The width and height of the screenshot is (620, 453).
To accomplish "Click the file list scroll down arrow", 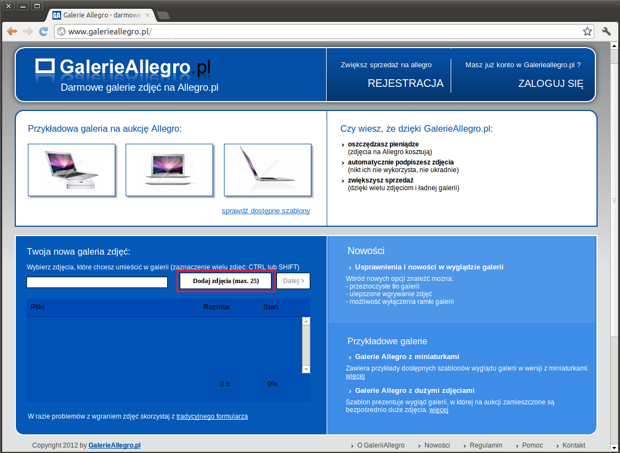I will coord(306,369).
